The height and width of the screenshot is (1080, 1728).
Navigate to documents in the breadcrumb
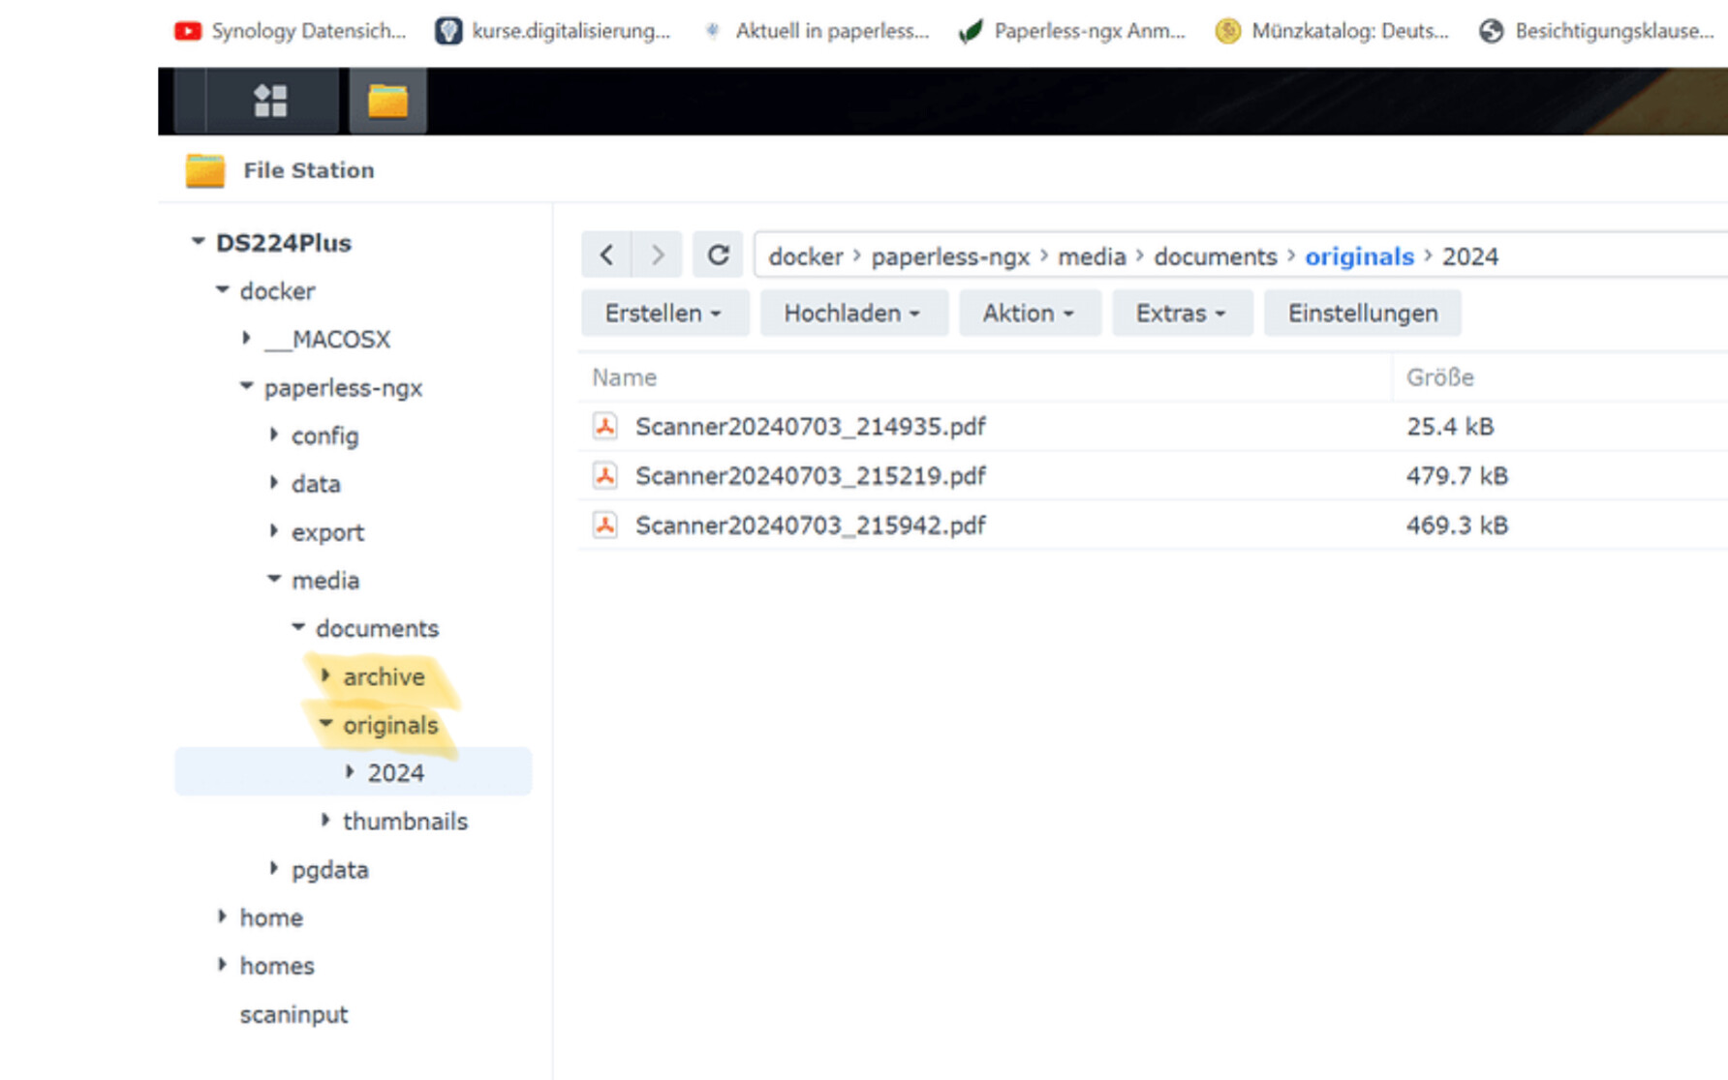(x=1216, y=256)
